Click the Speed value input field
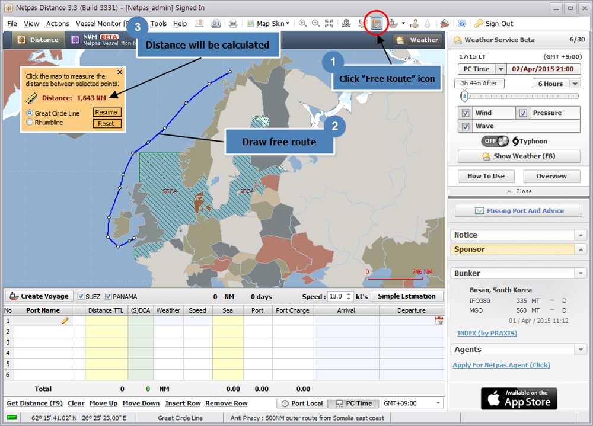The width and height of the screenshot is (593, 426). coord(336,296)
